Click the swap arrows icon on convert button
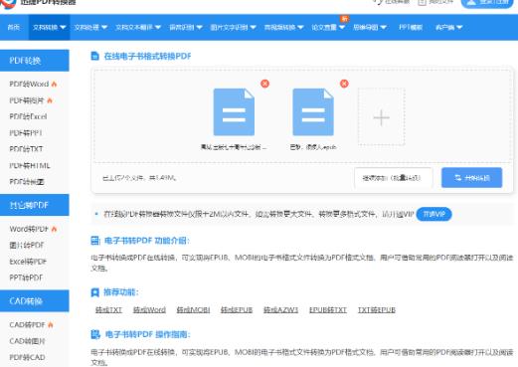518x367 pixels. [457, 178]
